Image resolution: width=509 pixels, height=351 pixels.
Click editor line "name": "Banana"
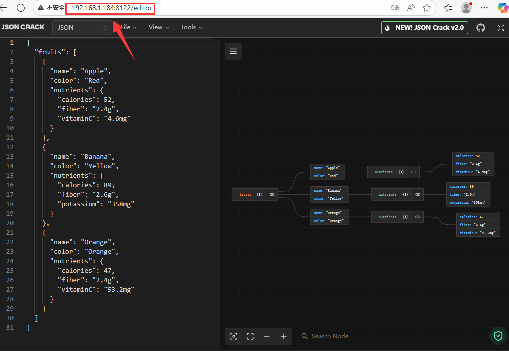pos(82,157)
